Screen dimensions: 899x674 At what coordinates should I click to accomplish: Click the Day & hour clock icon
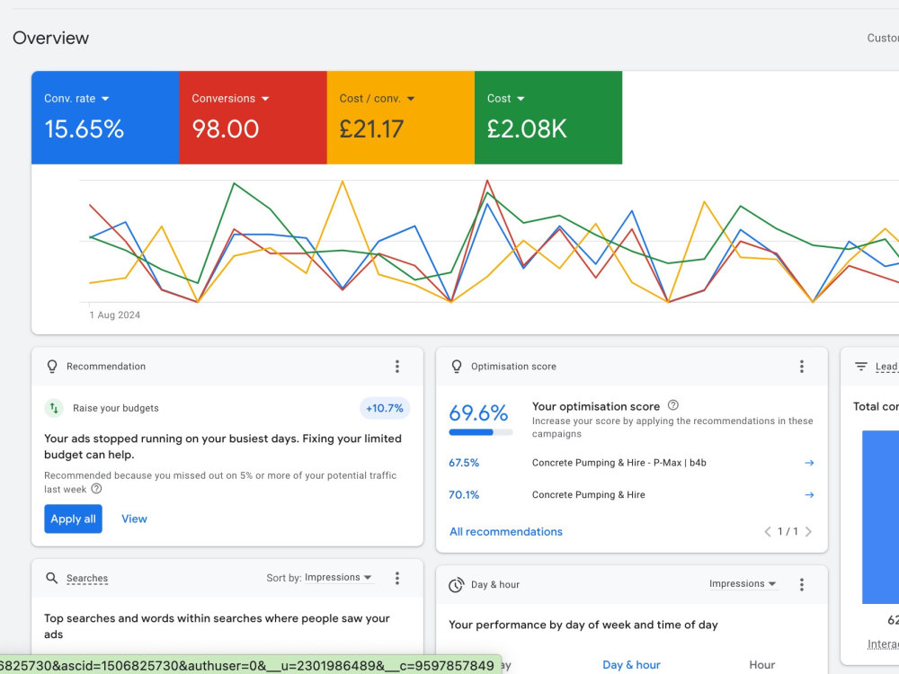pyautogui.click(x=456, y=585)
